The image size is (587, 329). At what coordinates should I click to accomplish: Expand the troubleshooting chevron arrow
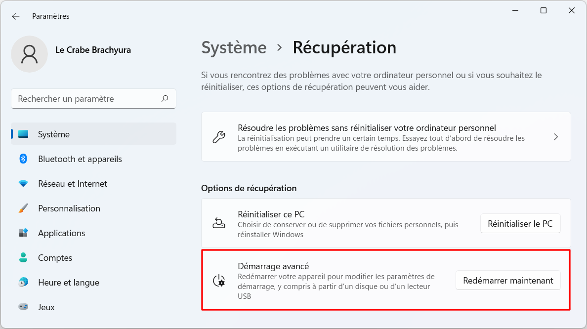[x=556, y=137]
